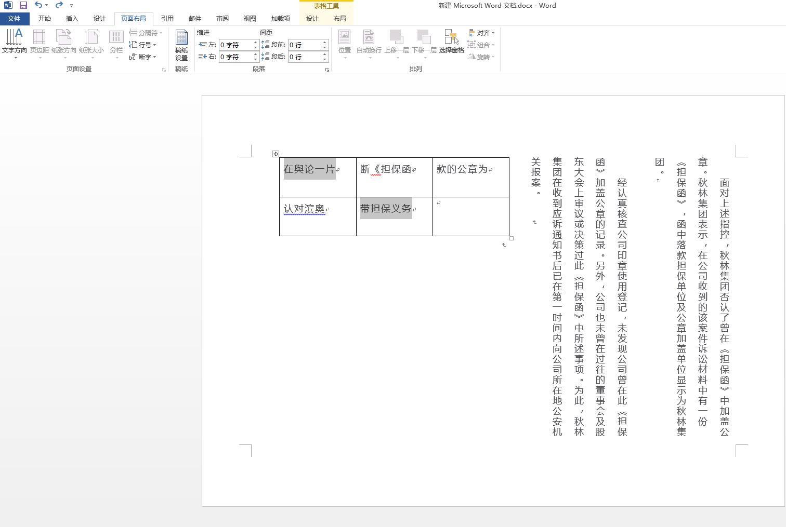Open the 邮件 ribbon tab
The height and width of the screenshot is (527, 786).
pos(195,19)
